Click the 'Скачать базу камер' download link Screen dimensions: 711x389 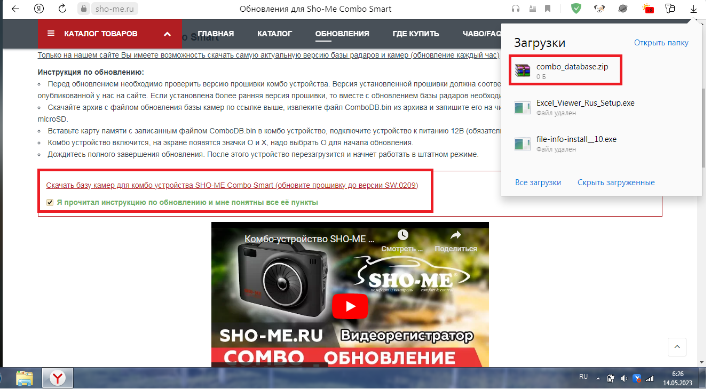click(x=232, y=186)
